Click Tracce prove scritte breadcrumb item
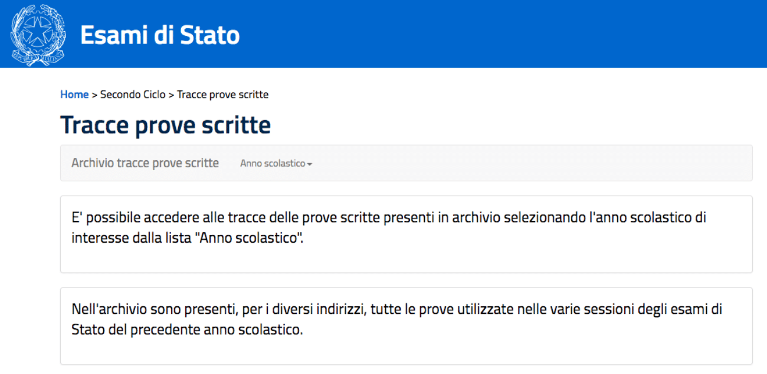 click(x=222, y=94)
